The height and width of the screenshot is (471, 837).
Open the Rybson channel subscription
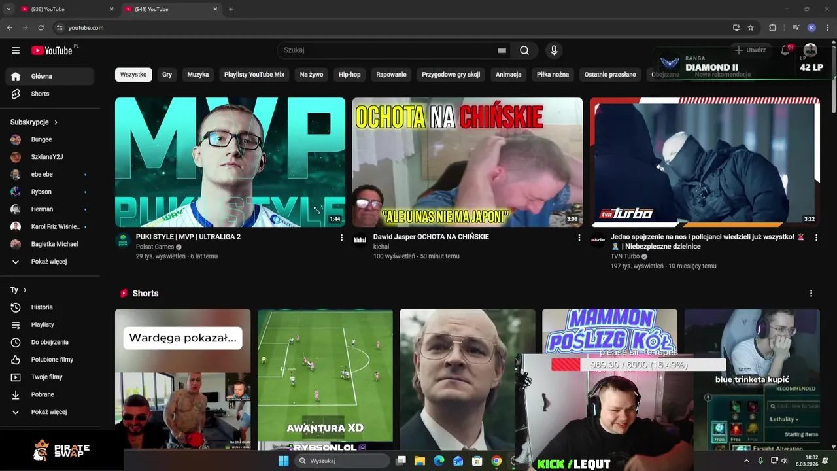pyautogui.click(x=50, y=192)
